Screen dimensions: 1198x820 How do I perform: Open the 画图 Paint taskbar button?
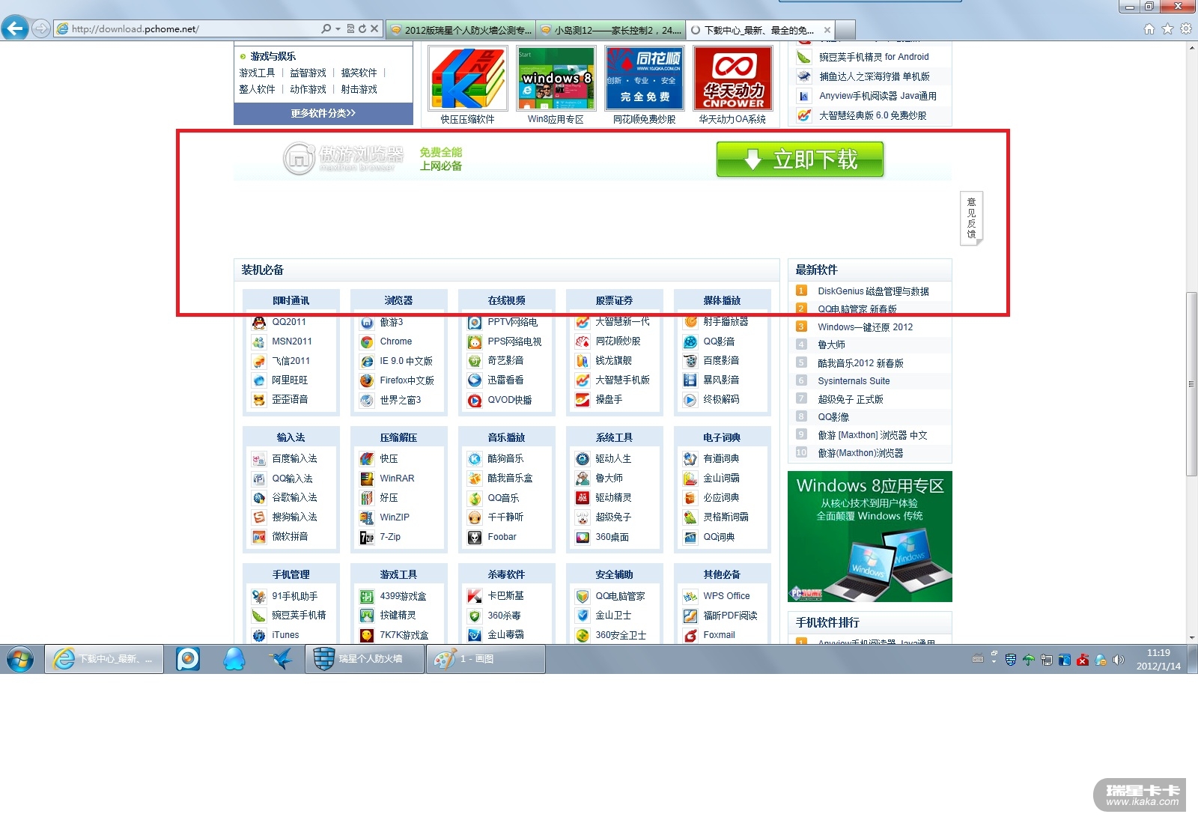pos(485,659)
